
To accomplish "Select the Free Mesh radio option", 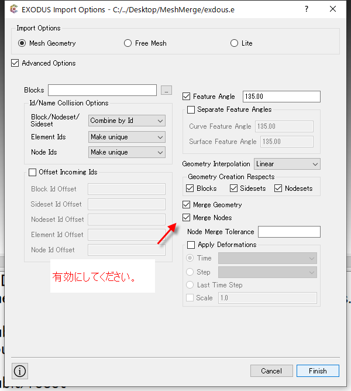I will pos(128,43).
